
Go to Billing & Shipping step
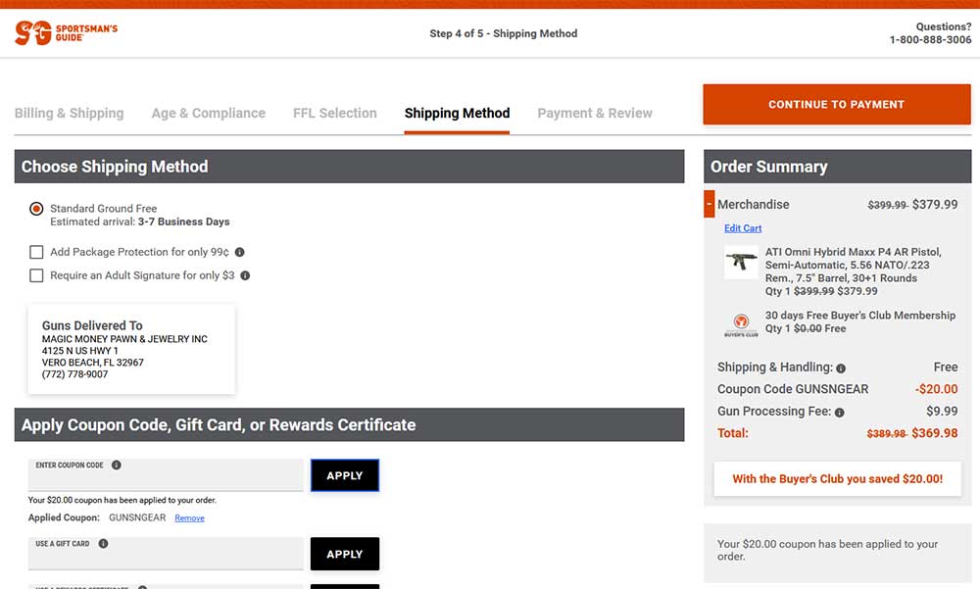(x=70, y=113)
